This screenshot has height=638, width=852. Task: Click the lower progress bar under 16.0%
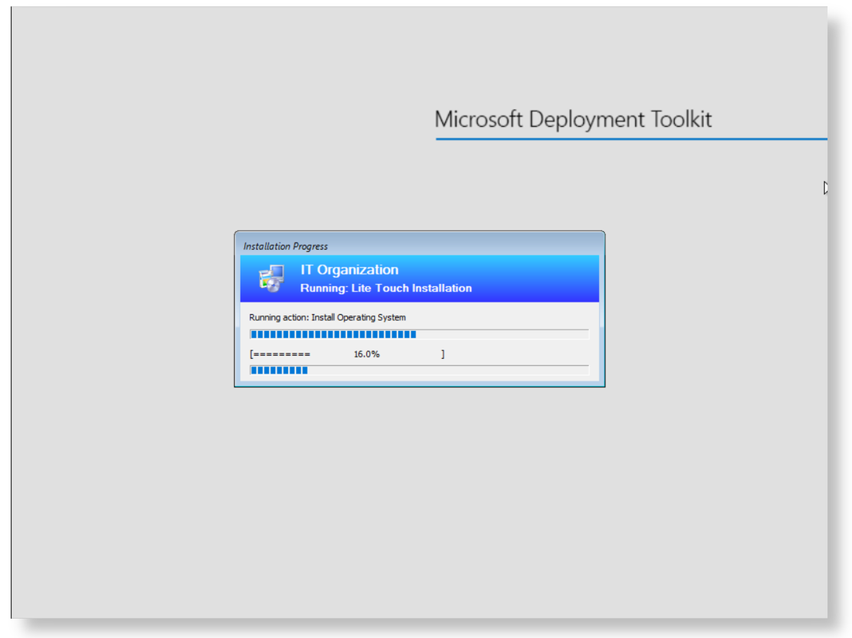tap(419, 370)
